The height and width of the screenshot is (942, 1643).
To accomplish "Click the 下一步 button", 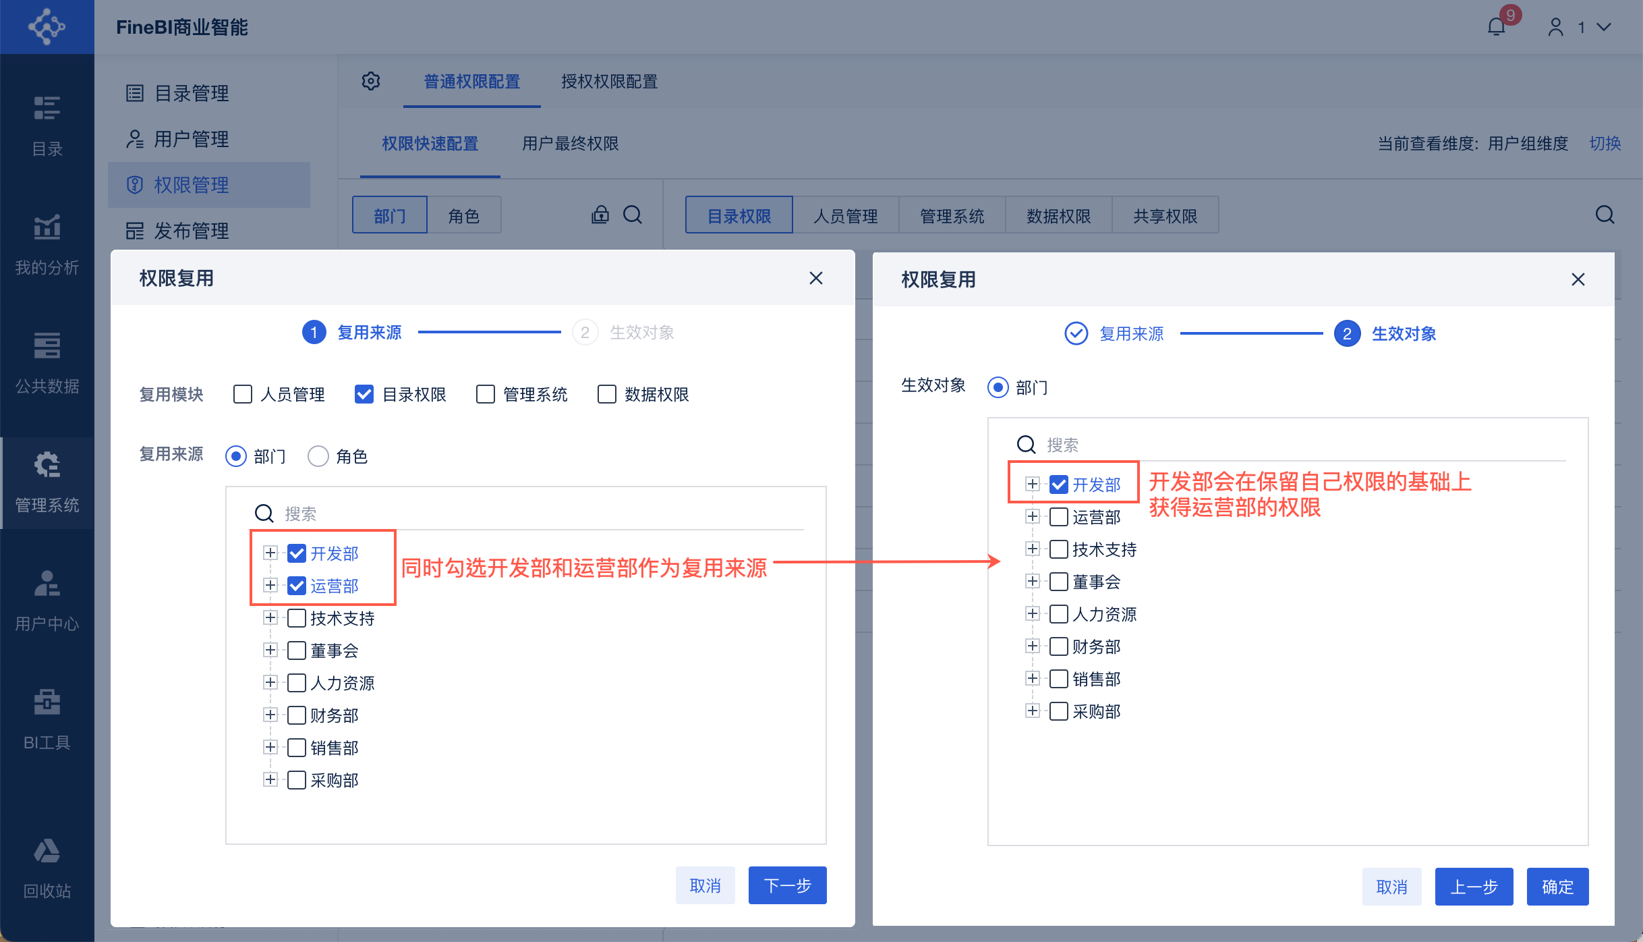I will coord(787,885).
